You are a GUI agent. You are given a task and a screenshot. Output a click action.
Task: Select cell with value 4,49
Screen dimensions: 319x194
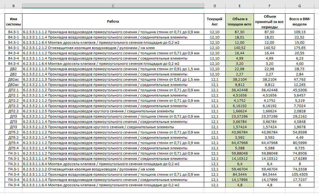click(300, 138)
